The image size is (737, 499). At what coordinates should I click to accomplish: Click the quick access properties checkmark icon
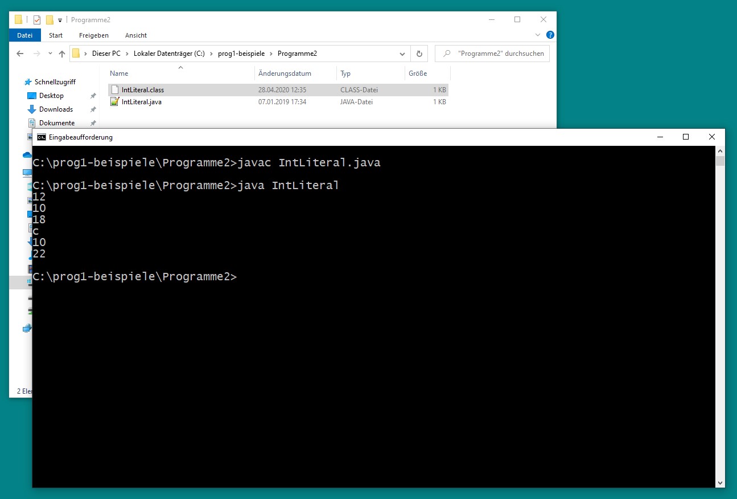coord(37,20)
